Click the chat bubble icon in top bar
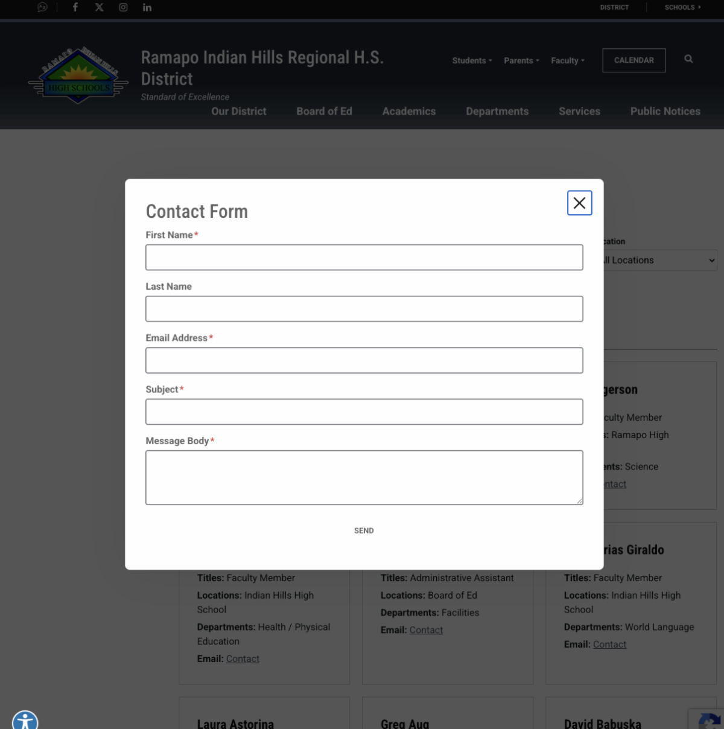Screen dimensions: 724x729 pos(42,7)
